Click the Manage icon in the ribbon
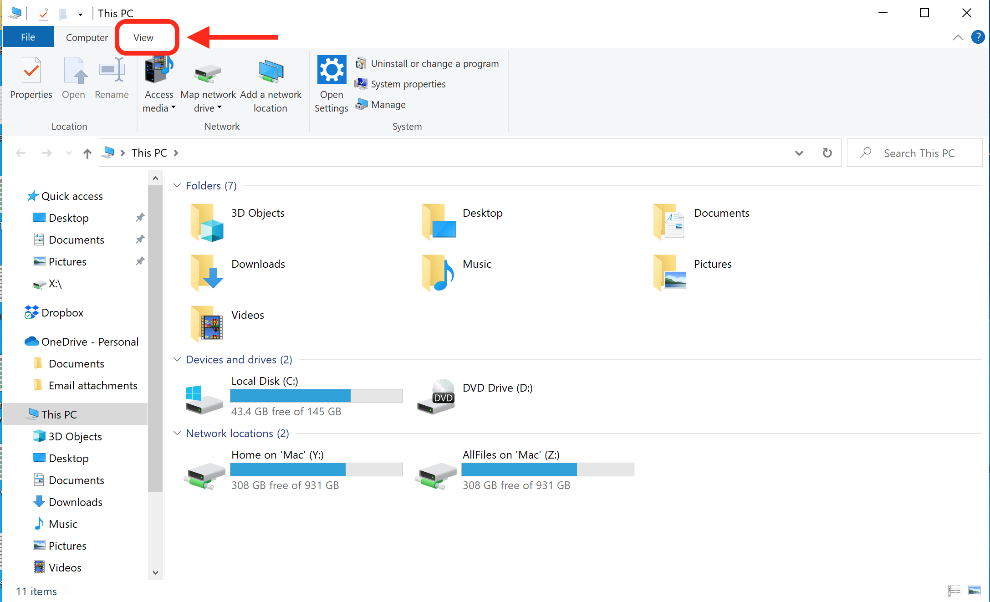Screen dimensions: 990x602 point(361,104)
